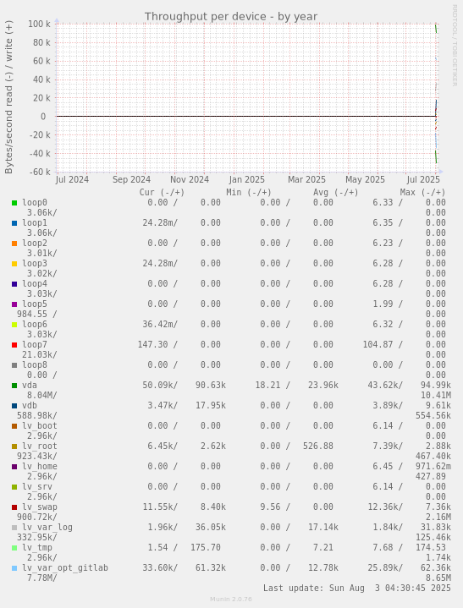Click the '-60 k' y-axis label

coord(40,172)
